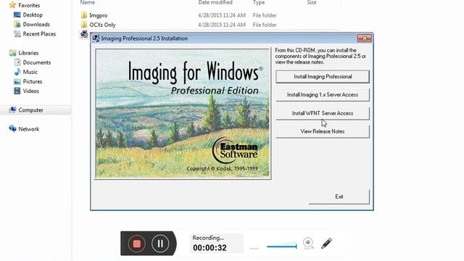Open View Release Notes
Viewport: 464px width, 261px height.
pos(323,131)
